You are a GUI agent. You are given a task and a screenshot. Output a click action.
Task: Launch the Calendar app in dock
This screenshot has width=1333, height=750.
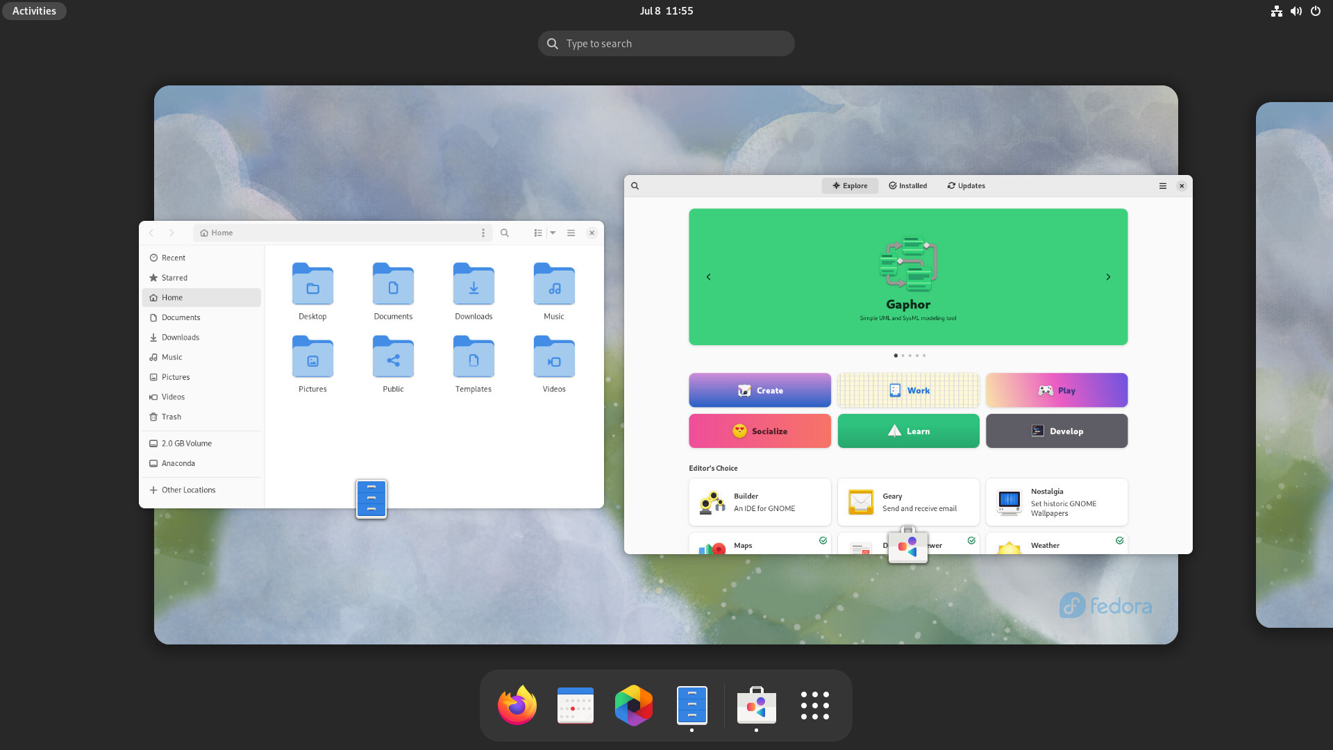click(575, 706)
